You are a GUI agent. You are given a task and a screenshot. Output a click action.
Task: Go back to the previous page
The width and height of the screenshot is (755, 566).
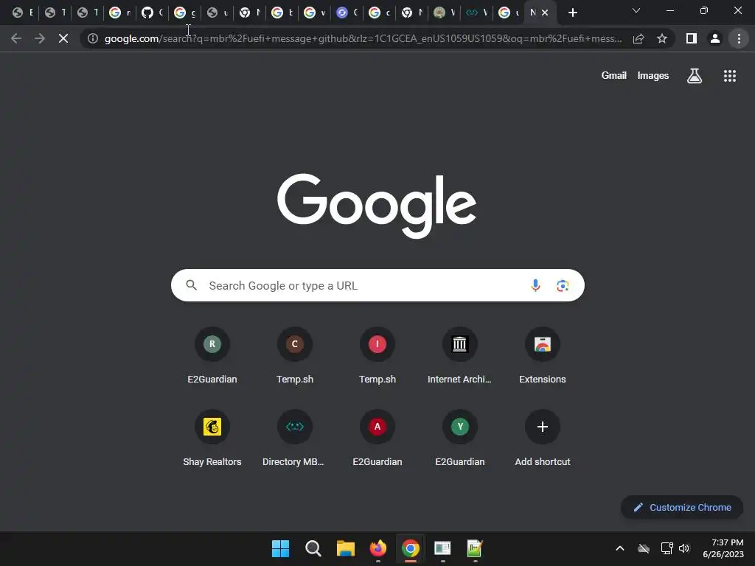tap(16, 38)
